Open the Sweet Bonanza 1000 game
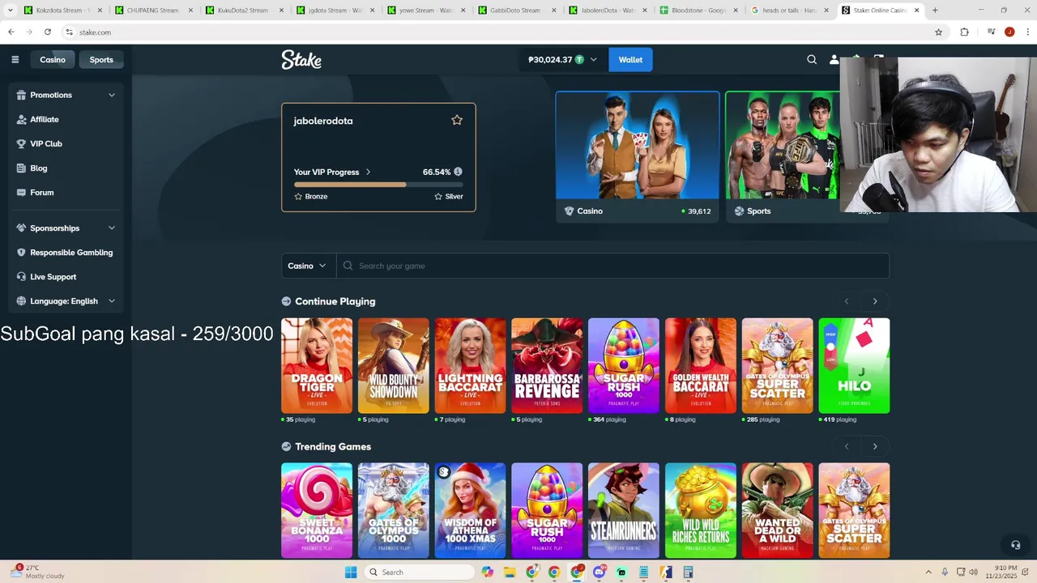 [x=317, y=510]
